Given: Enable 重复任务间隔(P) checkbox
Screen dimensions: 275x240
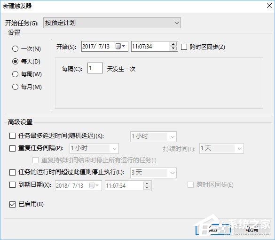Looking at the screenshot, I should point(12,148).
